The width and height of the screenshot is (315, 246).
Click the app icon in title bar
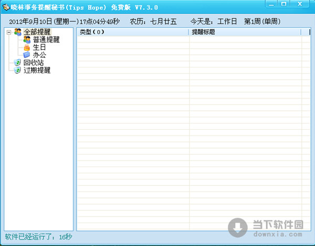[6, 8]
